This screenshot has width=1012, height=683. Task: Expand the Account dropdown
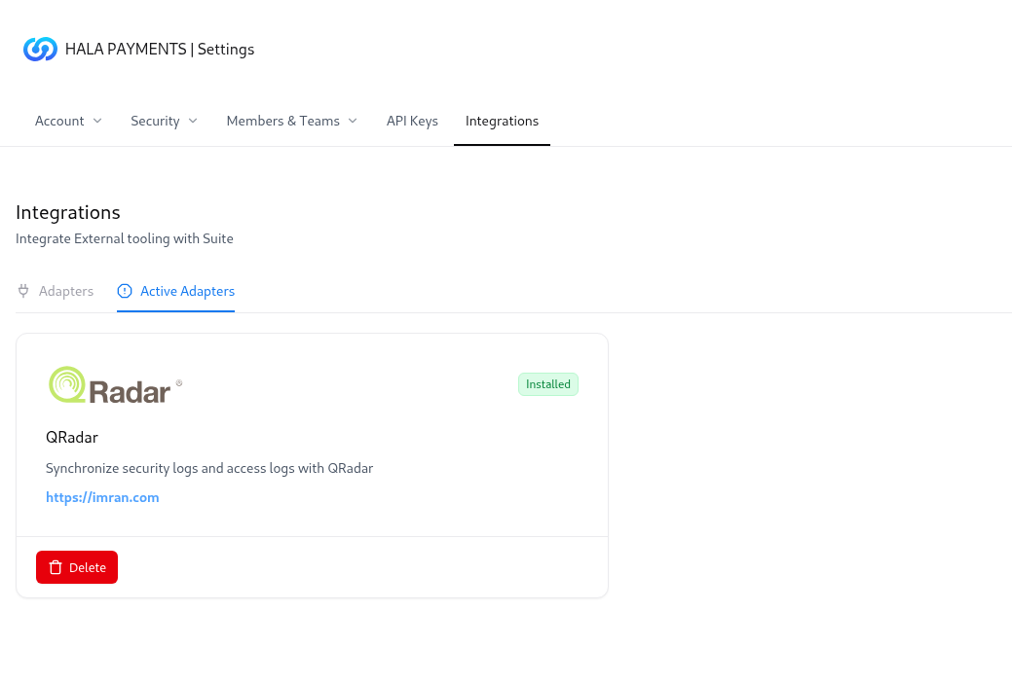tap(68, 121)
